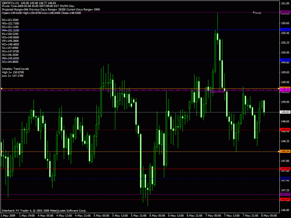
Task: Click the blue 149.90 price tag
Action: click(x=285, y=60)
